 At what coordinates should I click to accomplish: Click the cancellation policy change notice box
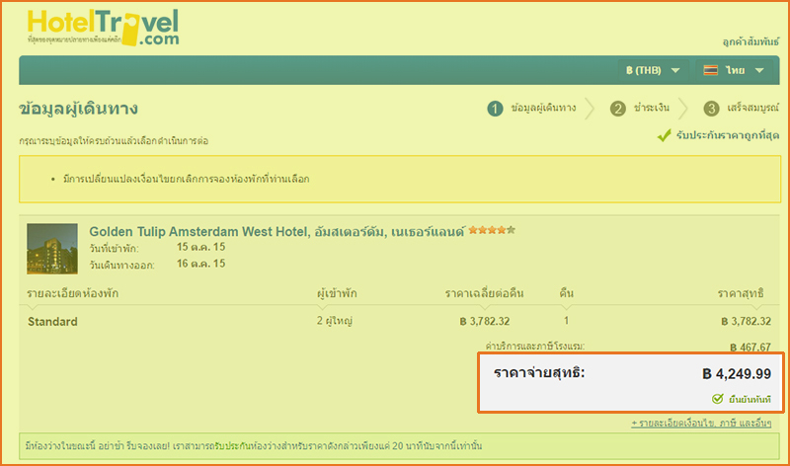click(x=395, y=179)
